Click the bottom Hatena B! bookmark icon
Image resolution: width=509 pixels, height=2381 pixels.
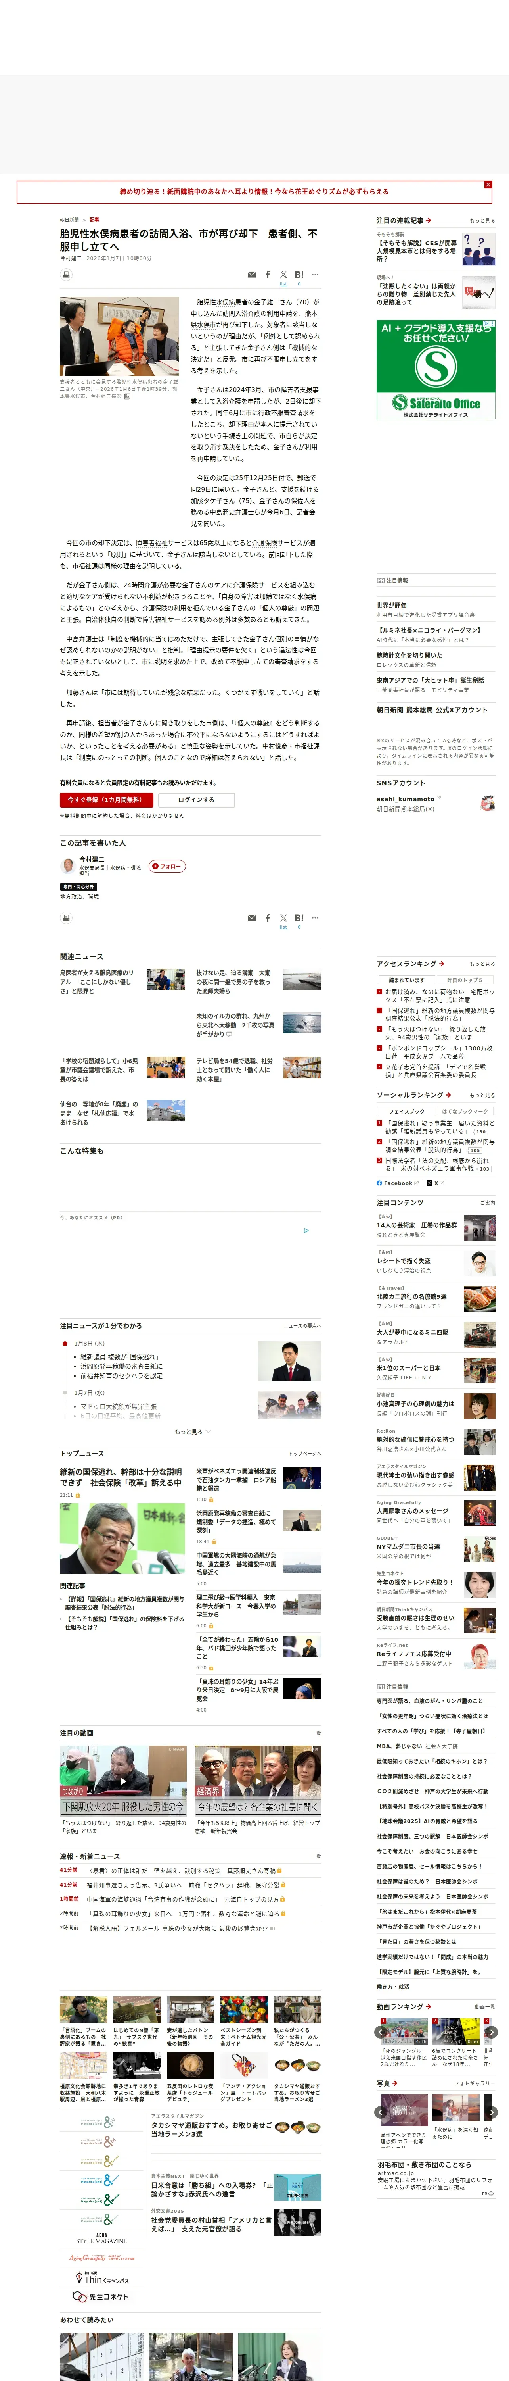tap(299, 918)
